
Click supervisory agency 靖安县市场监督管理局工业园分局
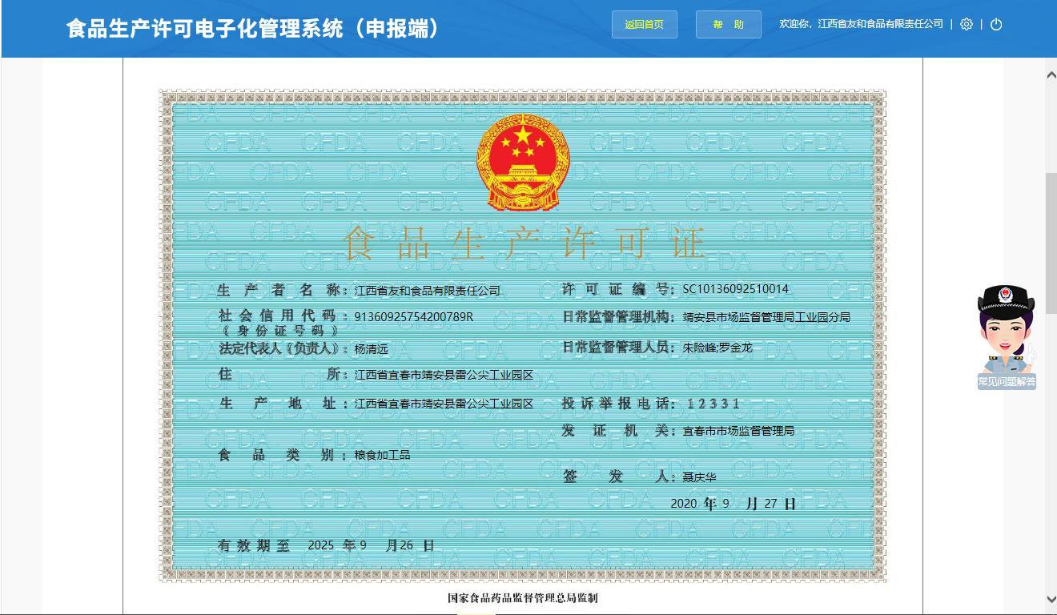[766, 317]
